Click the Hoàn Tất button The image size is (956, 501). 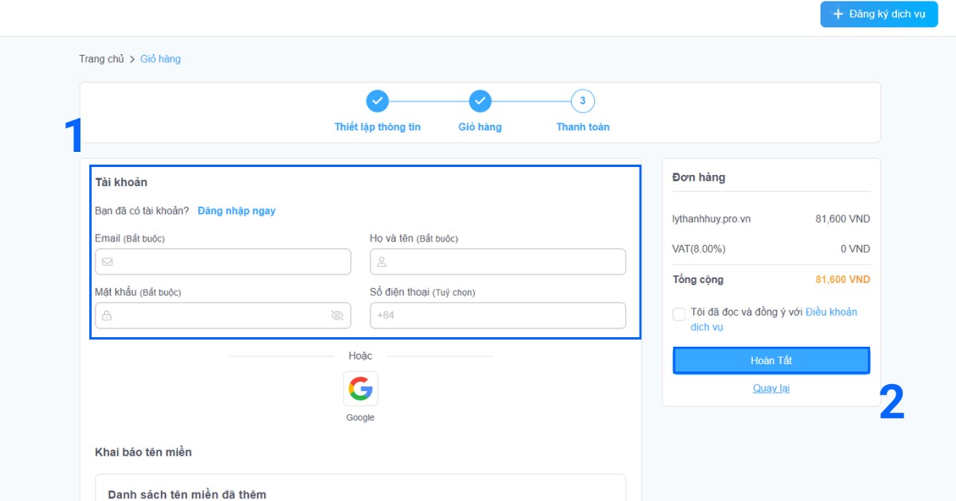771,360
